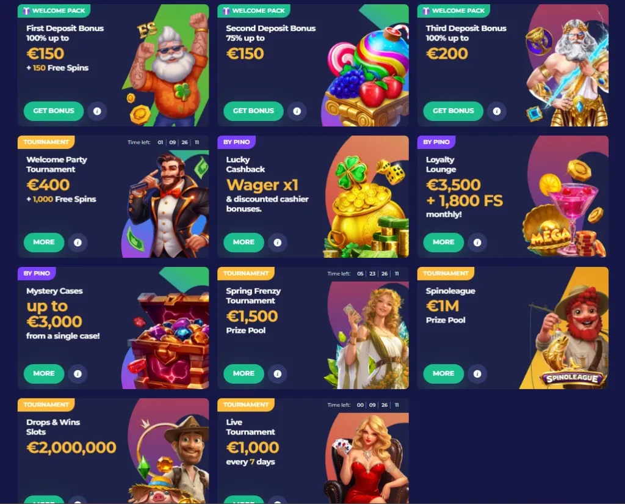
Task: View info icon for Spring Frenzy Tournament
Action: pyautogui.click(x=278, y=374)
